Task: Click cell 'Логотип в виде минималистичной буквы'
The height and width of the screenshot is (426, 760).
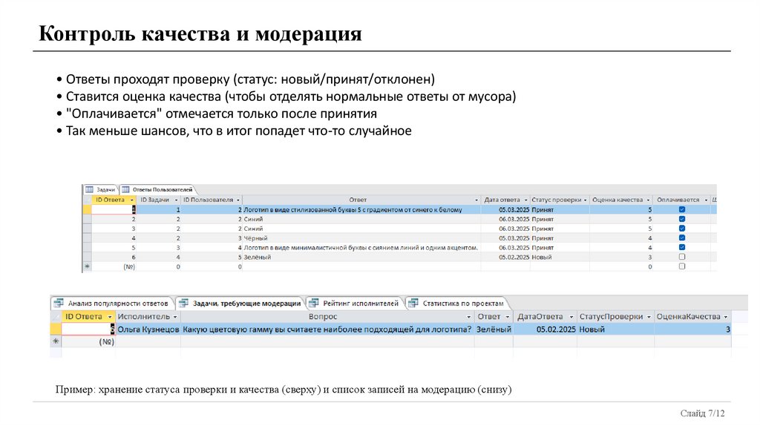Action: click(361, 247)
